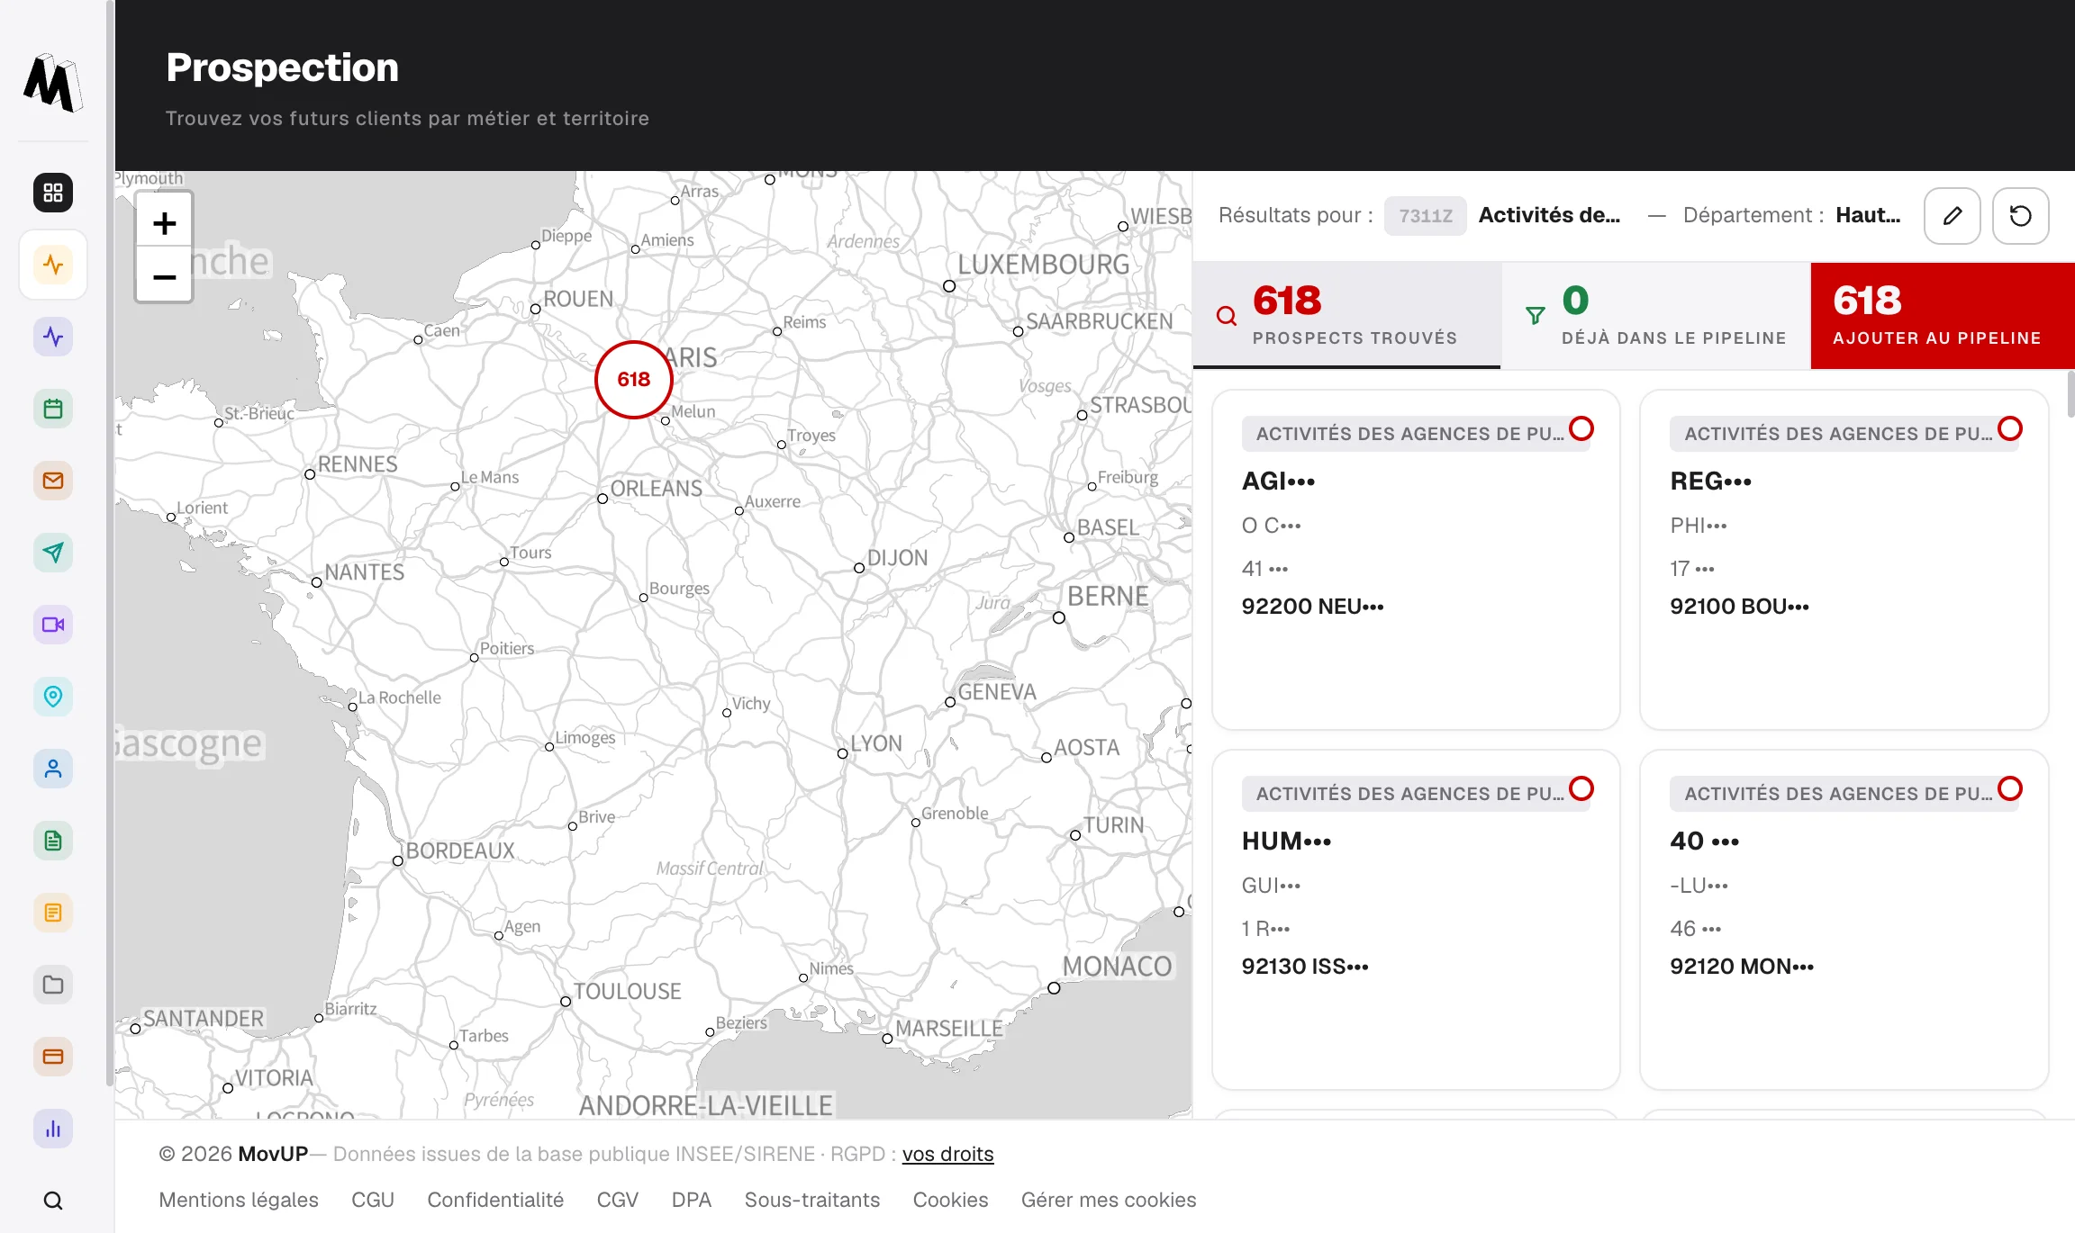Click the 7311Z activity code badge
Image resolution: width=2075 pixels, height=1233 pixels.
(1426, 216)
